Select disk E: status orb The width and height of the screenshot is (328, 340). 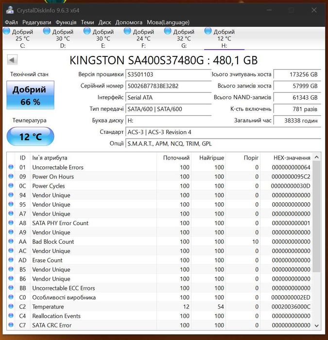coord(87,31)
